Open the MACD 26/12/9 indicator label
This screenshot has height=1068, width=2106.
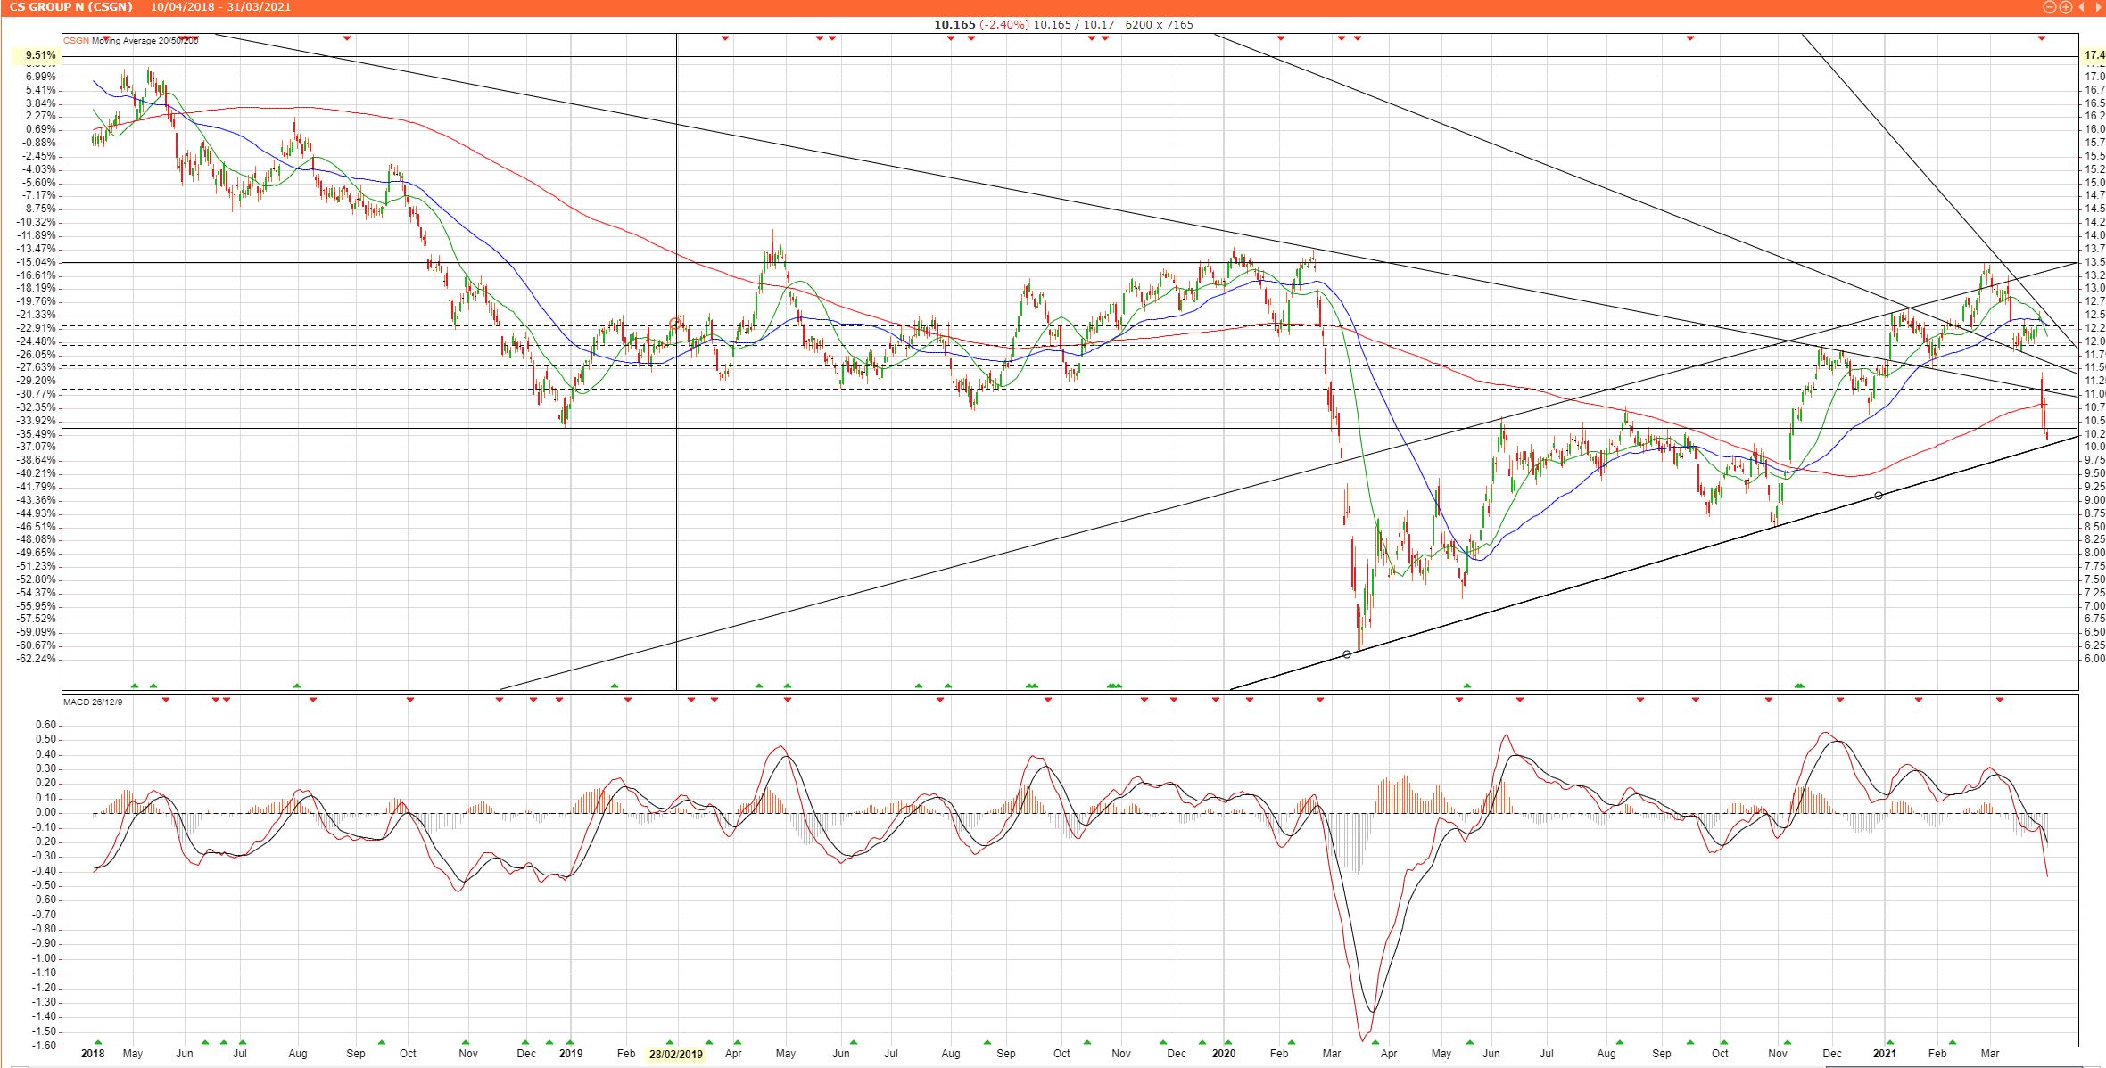point(92,702)
